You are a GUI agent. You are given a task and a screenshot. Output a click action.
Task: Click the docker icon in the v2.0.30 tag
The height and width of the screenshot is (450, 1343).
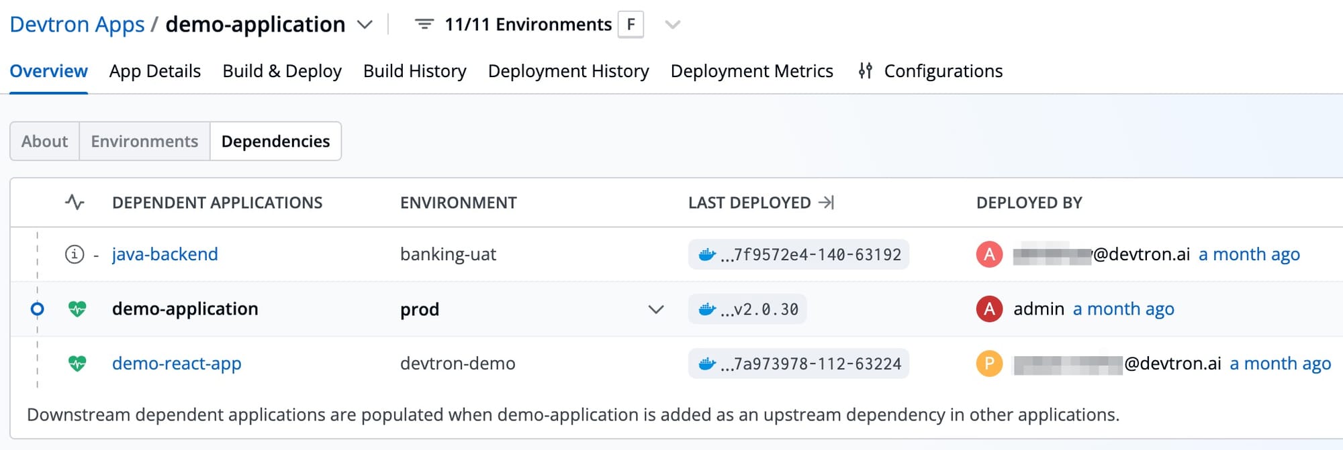(x=707, y=309)
